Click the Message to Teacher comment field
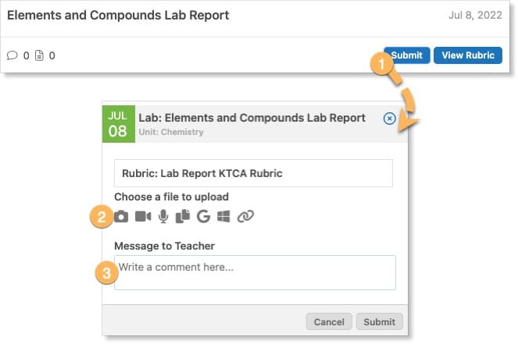Image resolution: width=518 pixels, height=344 pixels. (255, 272)
